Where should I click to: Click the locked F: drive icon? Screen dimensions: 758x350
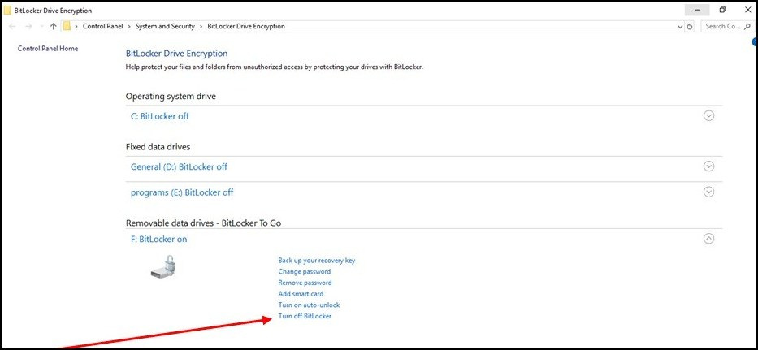click(x=165, y=267)
